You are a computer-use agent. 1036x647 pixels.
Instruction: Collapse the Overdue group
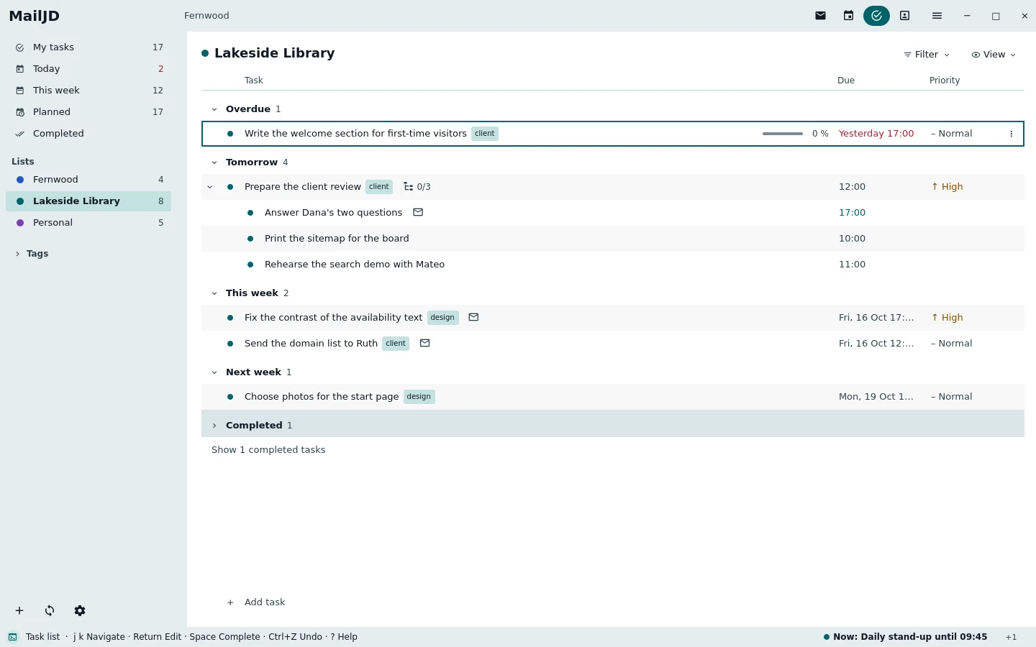(x=214, y=109)
